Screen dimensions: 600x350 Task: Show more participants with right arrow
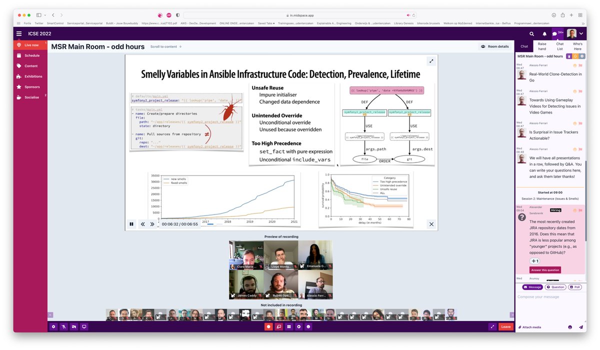tap(511, 314)
